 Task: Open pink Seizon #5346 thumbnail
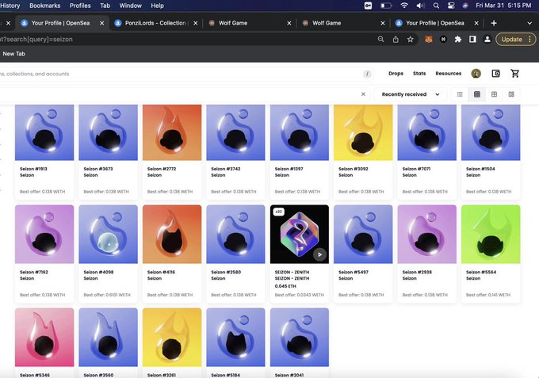(x=44, y=337)
